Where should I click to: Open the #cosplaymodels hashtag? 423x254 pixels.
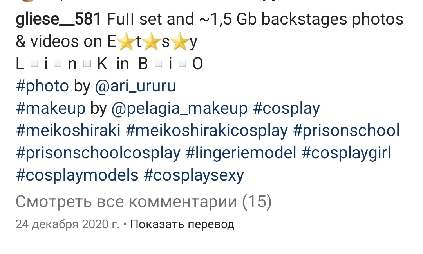coord(77,175)
